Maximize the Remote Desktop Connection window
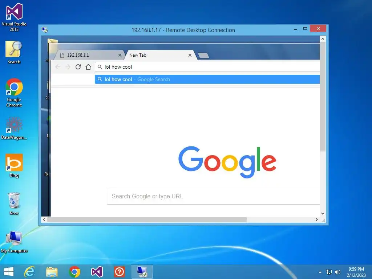Viewport: 372px width, 279px height. pyautogui.click(x=305, y=29)
